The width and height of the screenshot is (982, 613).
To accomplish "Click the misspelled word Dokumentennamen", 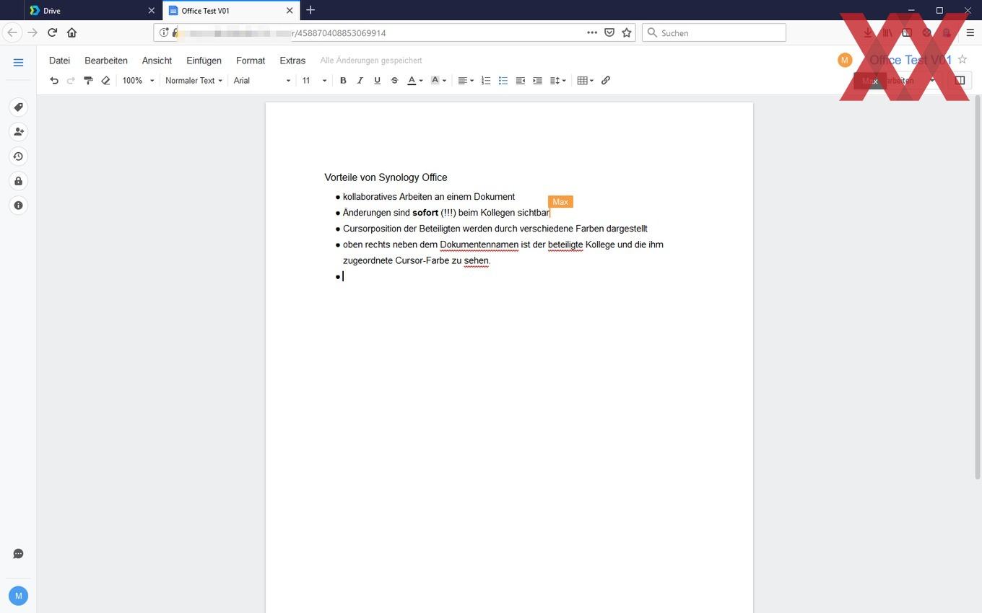I will [479, 244].
